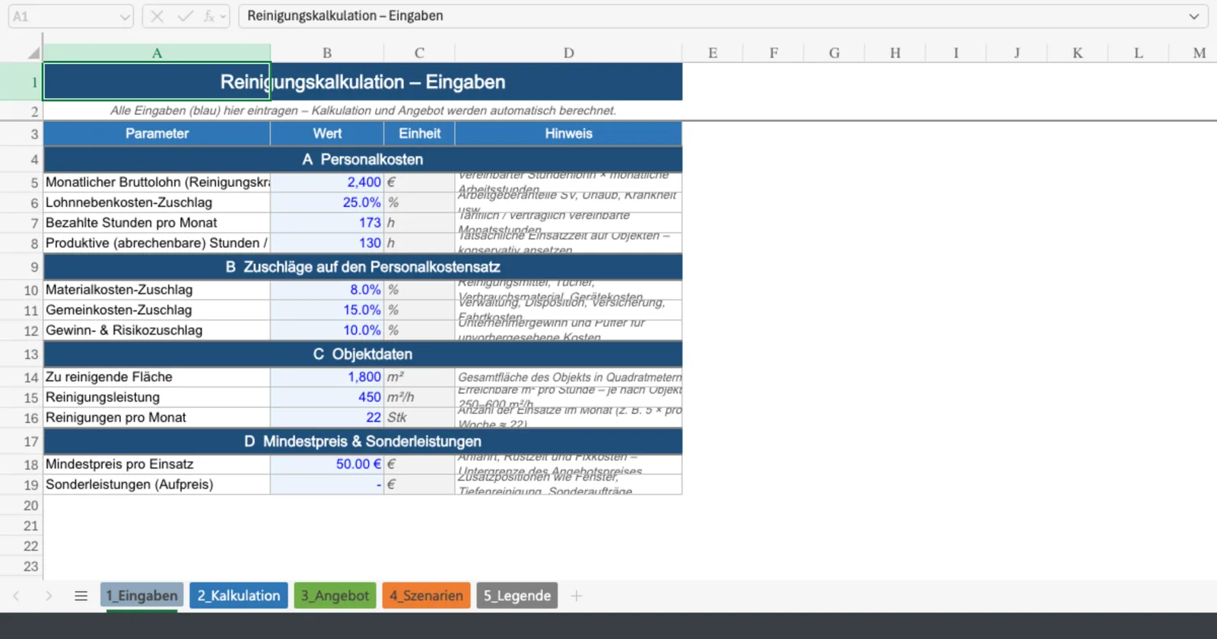The height and width of the screenshot is (639, 1217).
Task: Click the Reinigungsleistung label cell
Action: pyautogui.click(x=157, y=397)
